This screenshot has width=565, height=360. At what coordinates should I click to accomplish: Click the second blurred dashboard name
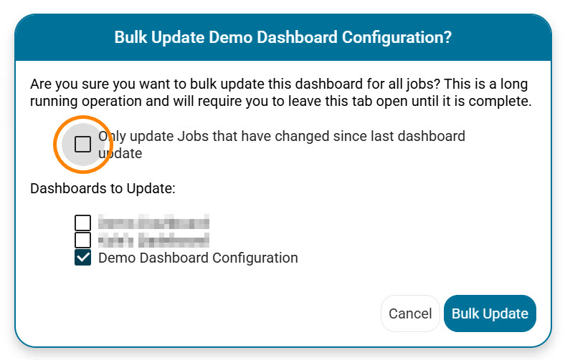153,240
